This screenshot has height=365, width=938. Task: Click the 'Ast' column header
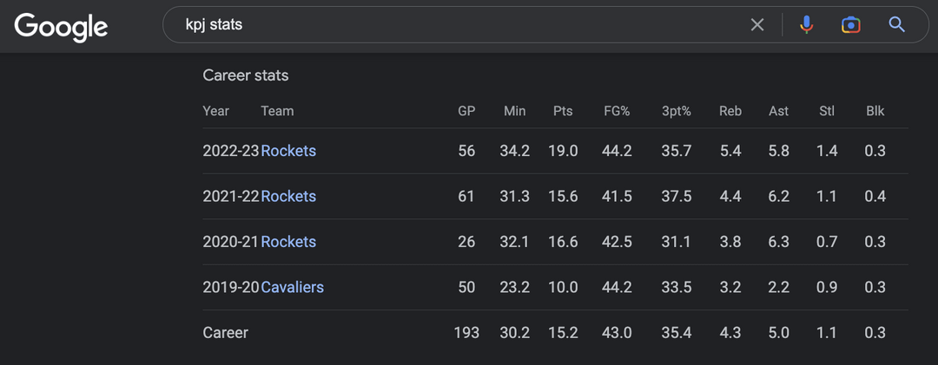point(779,111)
